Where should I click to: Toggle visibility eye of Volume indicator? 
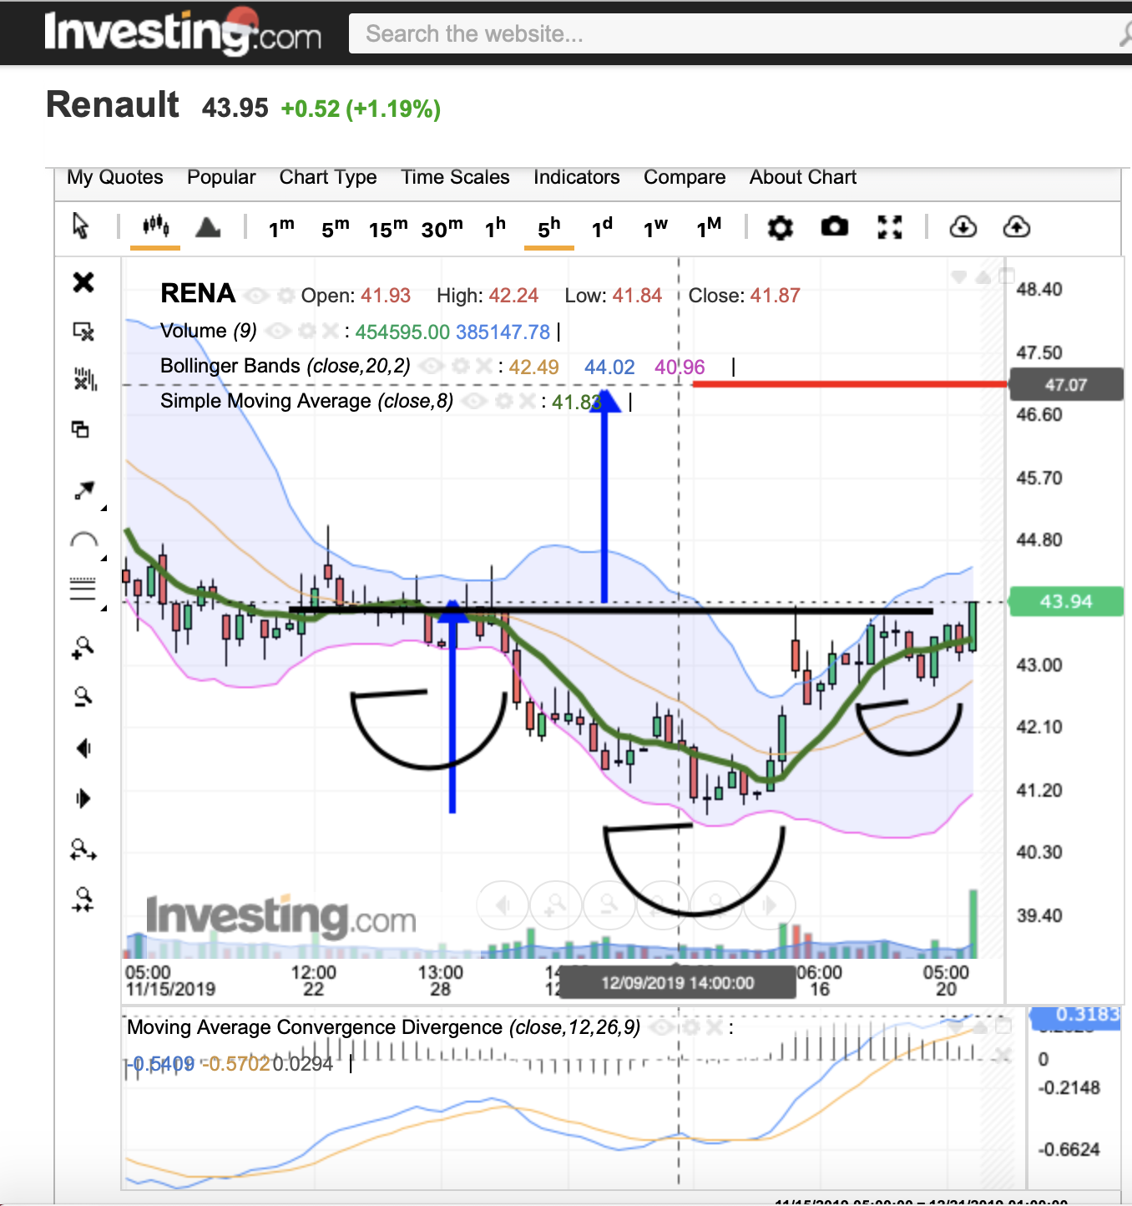coord(278,332)
